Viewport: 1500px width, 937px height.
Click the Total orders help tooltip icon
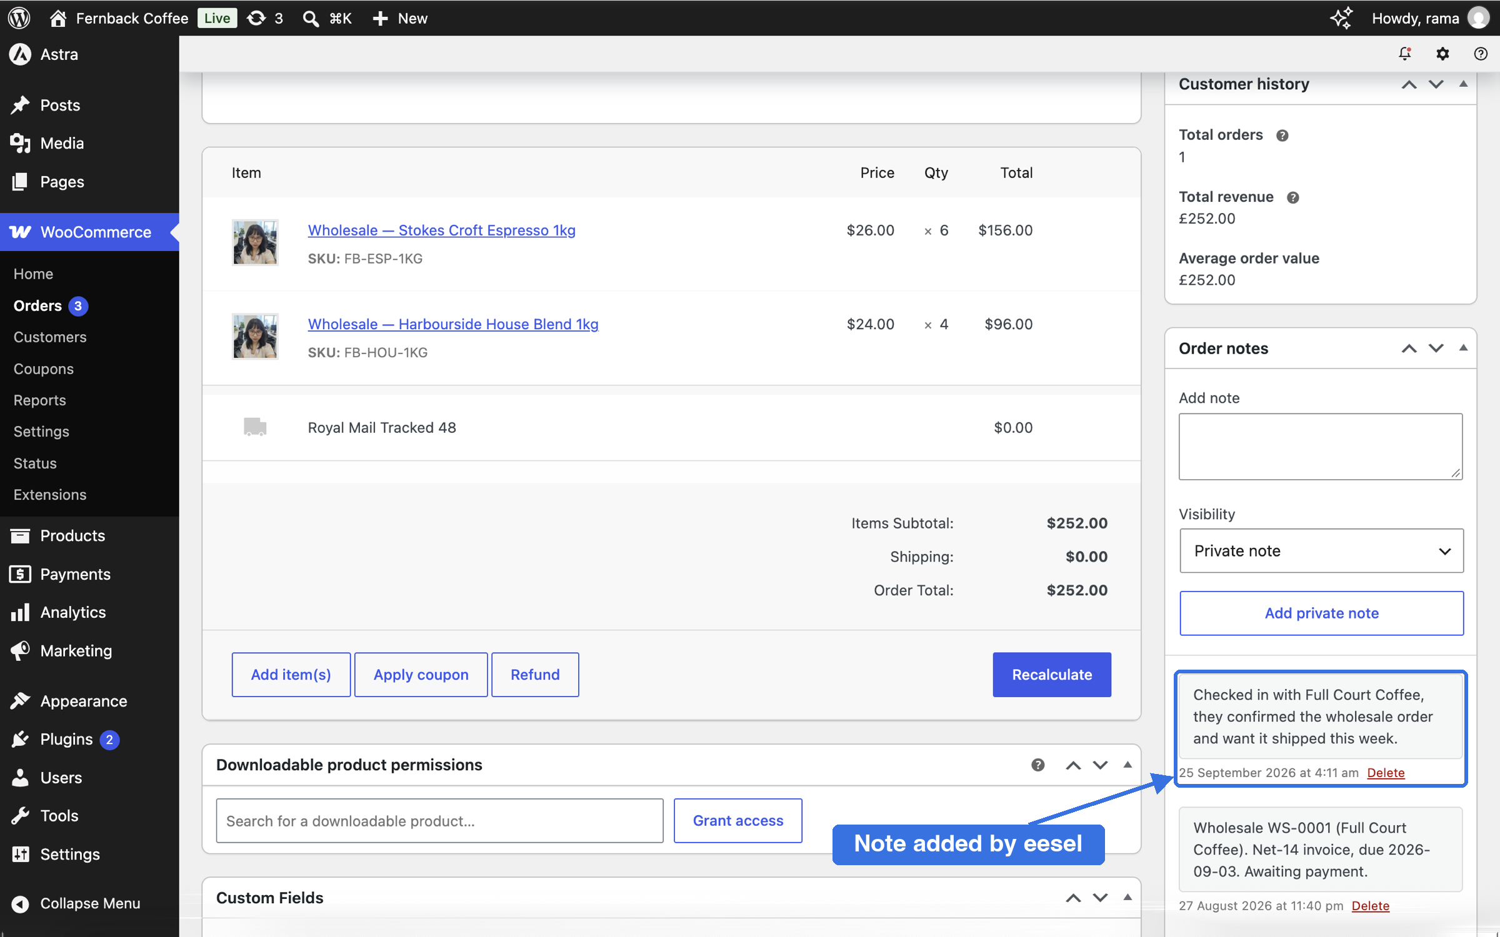point(1282,136)
